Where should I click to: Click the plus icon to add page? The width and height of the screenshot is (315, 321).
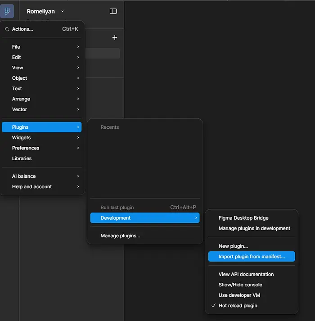coord(115,37)
